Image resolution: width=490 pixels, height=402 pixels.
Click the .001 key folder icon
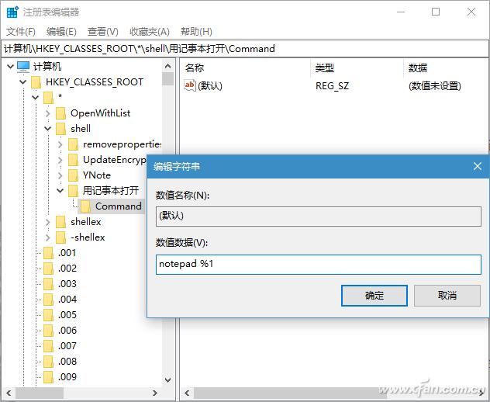pos(48,253)
